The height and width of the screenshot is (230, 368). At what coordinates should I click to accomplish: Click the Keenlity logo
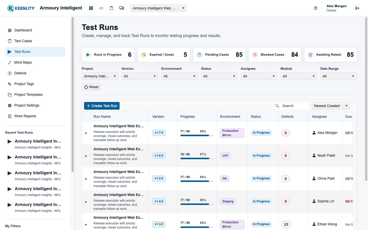[21, 8]
